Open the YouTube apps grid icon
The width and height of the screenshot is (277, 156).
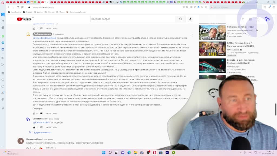pyautogui.click(x=250, y=19)
